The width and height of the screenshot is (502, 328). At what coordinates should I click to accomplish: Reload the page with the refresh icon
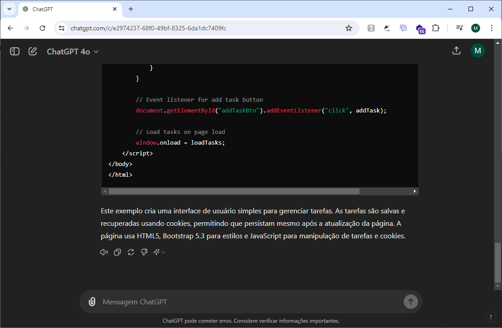click(42, 28)
